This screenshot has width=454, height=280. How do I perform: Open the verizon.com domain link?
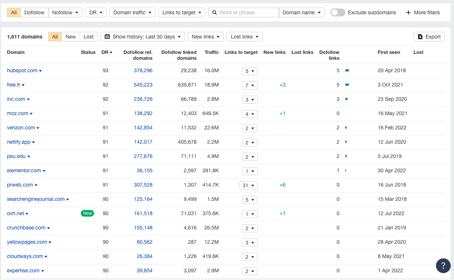[21, 128]
